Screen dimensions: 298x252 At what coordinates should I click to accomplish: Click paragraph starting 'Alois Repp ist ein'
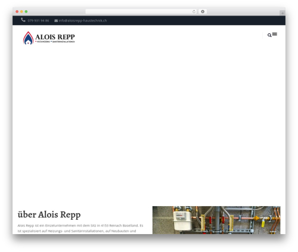[80, 228]
